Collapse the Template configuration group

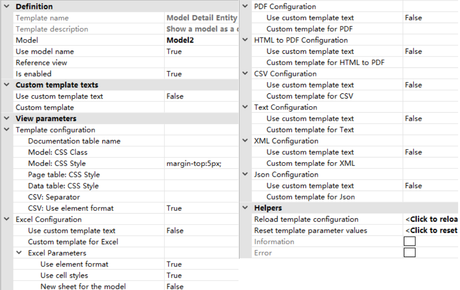point(7,130)
